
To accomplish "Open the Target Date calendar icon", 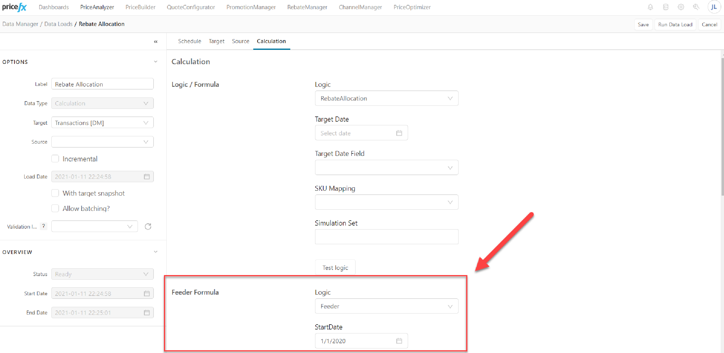I will click(399, 133).
